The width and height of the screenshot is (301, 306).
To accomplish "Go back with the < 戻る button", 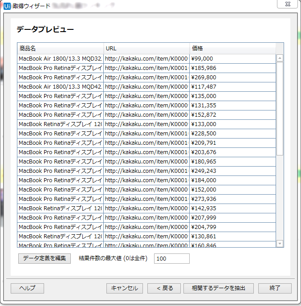I will [x=164, y=288].
